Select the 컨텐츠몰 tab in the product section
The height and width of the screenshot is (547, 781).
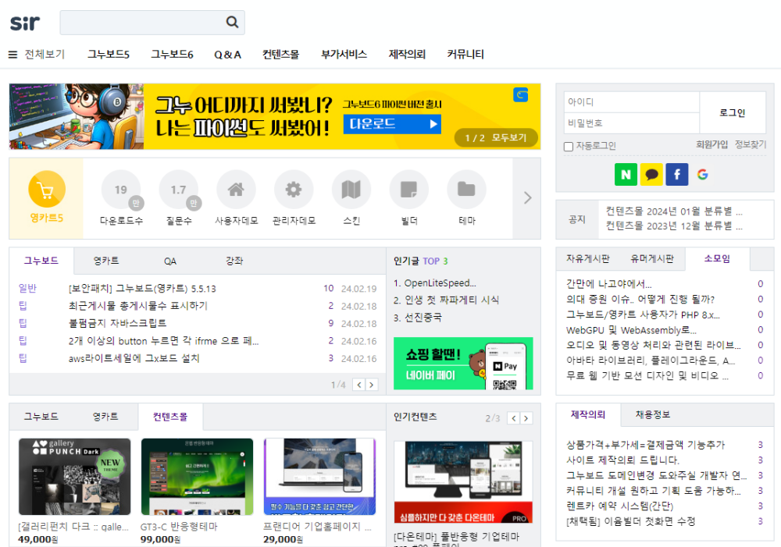click(x=170, y=417)
